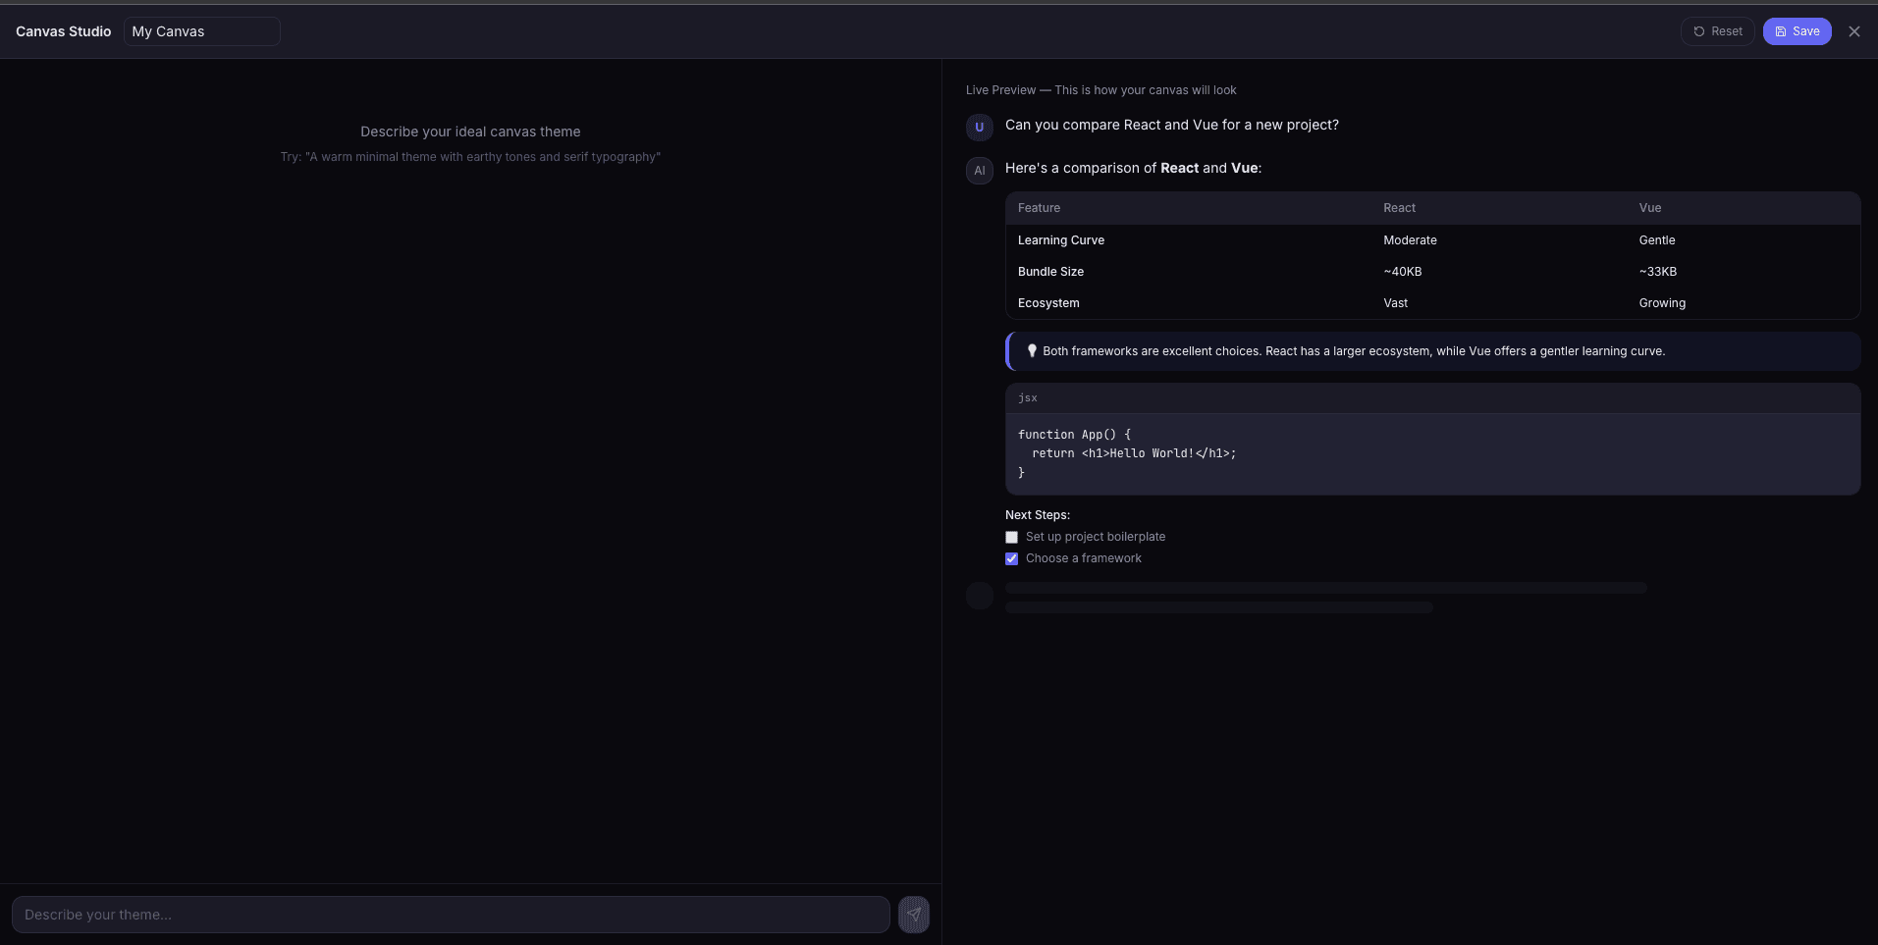
Task: Click the loading placeholder avatar circle
Action: coord(979,596)
